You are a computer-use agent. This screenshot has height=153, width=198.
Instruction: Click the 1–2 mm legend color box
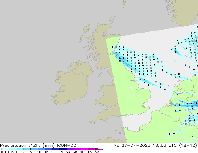20,149
